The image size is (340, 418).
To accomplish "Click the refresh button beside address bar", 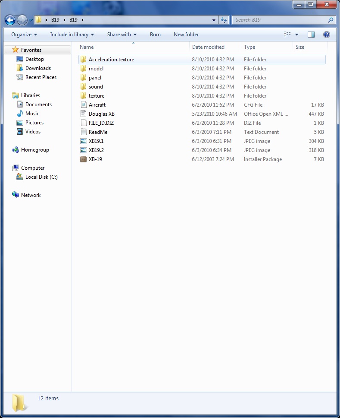I will point(224,20).
